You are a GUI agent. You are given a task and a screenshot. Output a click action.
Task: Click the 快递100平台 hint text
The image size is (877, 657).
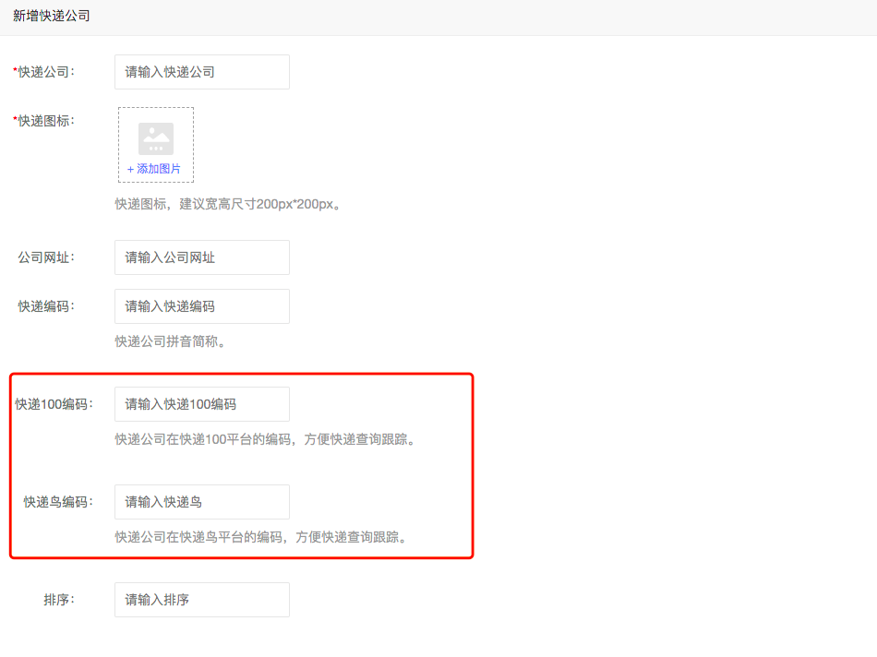(266, 439)
